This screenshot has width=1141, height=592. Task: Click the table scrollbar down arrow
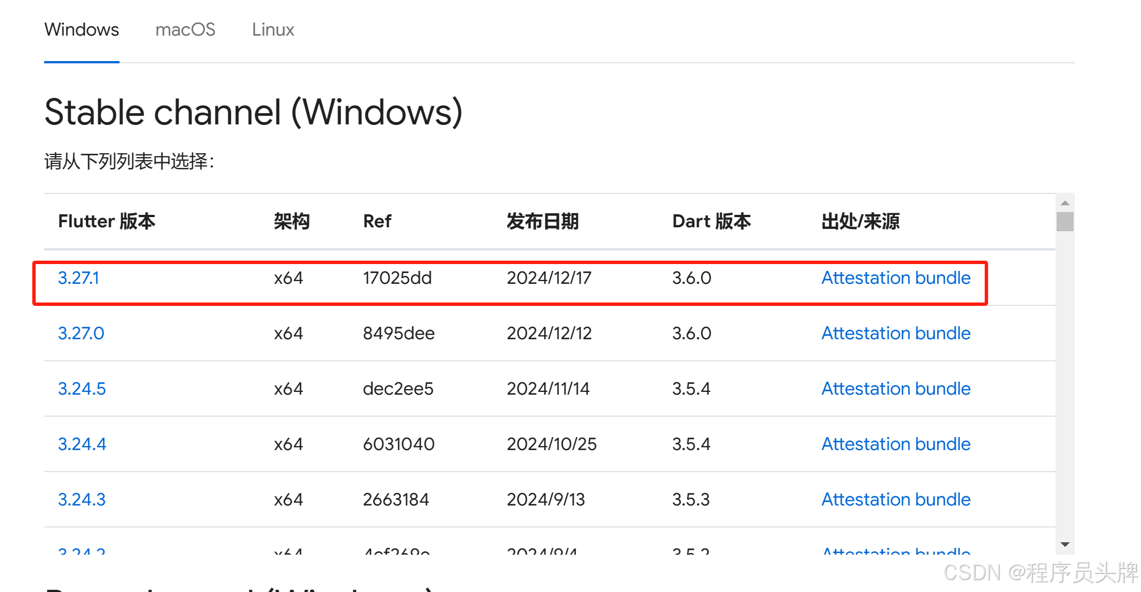[x=1065, y=545]
